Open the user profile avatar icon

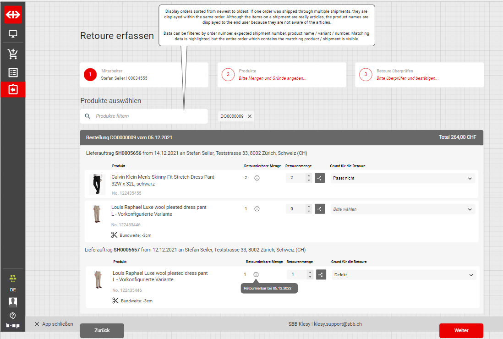coord(13,302)
